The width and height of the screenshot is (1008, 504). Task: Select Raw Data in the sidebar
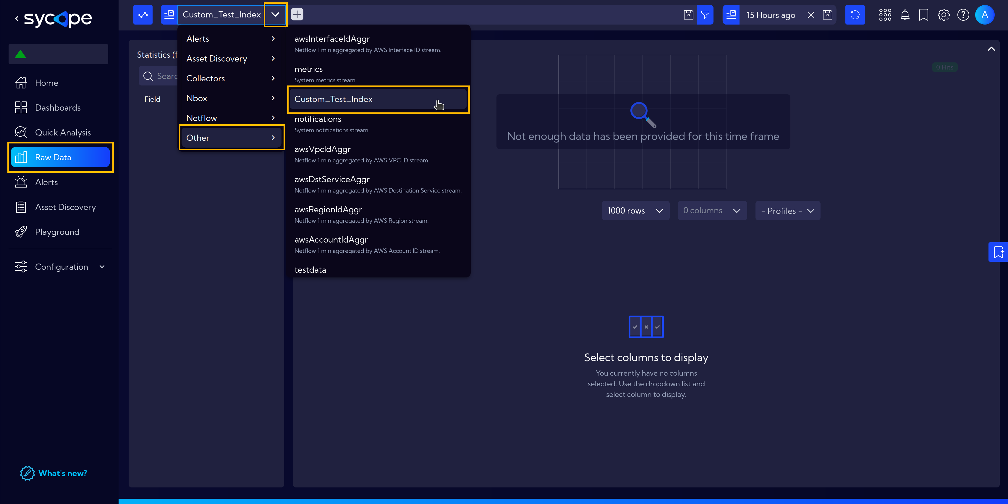[x=60, y=157]
